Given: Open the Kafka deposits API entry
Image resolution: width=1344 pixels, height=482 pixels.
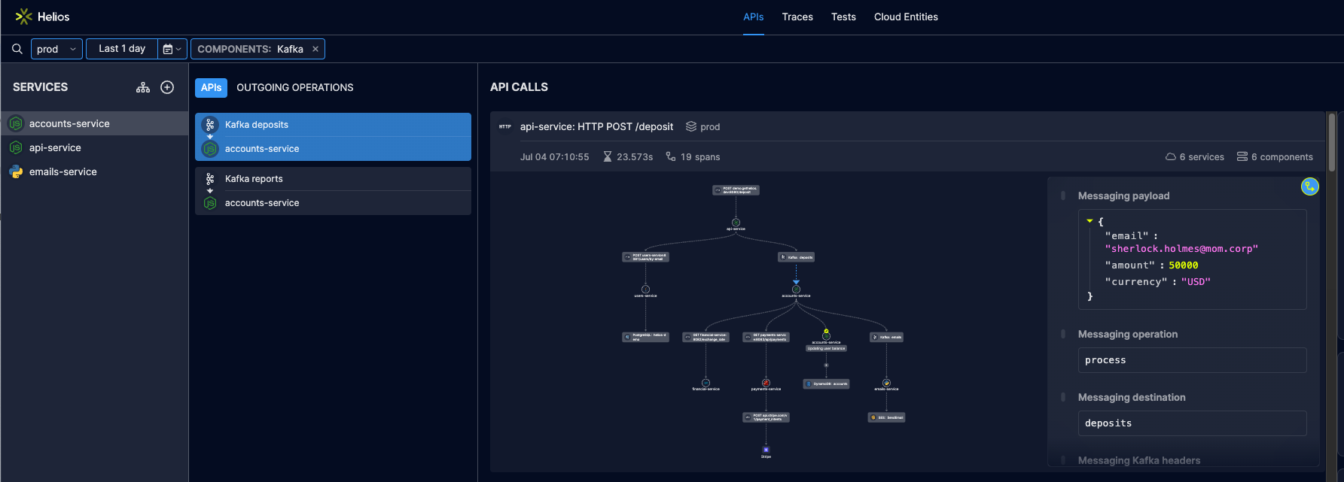Looking at the screenshot, I should 333,137.
